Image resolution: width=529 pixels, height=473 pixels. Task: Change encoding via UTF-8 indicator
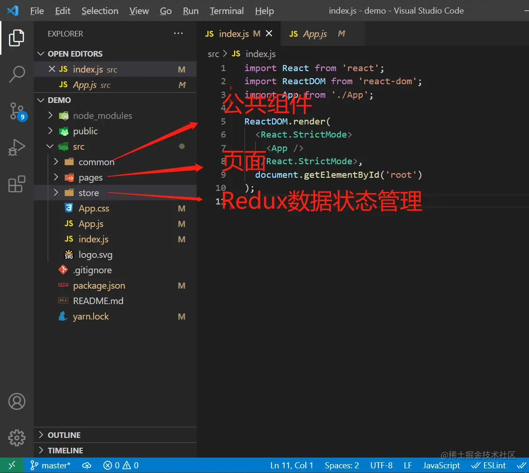(x=381, y=465)
